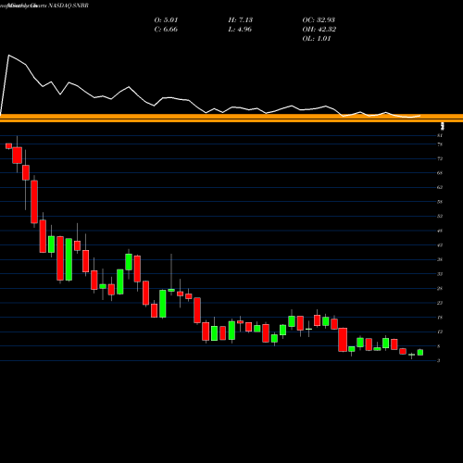
Task: Click the peak of the white line chart
Action: click(9, 56)
